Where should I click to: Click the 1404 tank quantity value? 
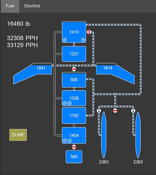coord(74,136)
